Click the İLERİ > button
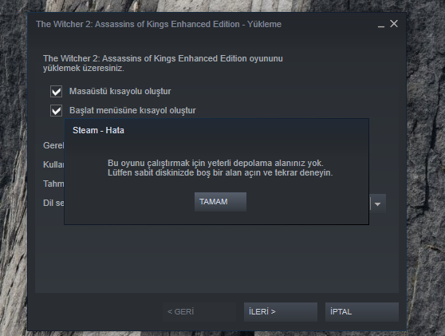 click(x=281, y=311)
